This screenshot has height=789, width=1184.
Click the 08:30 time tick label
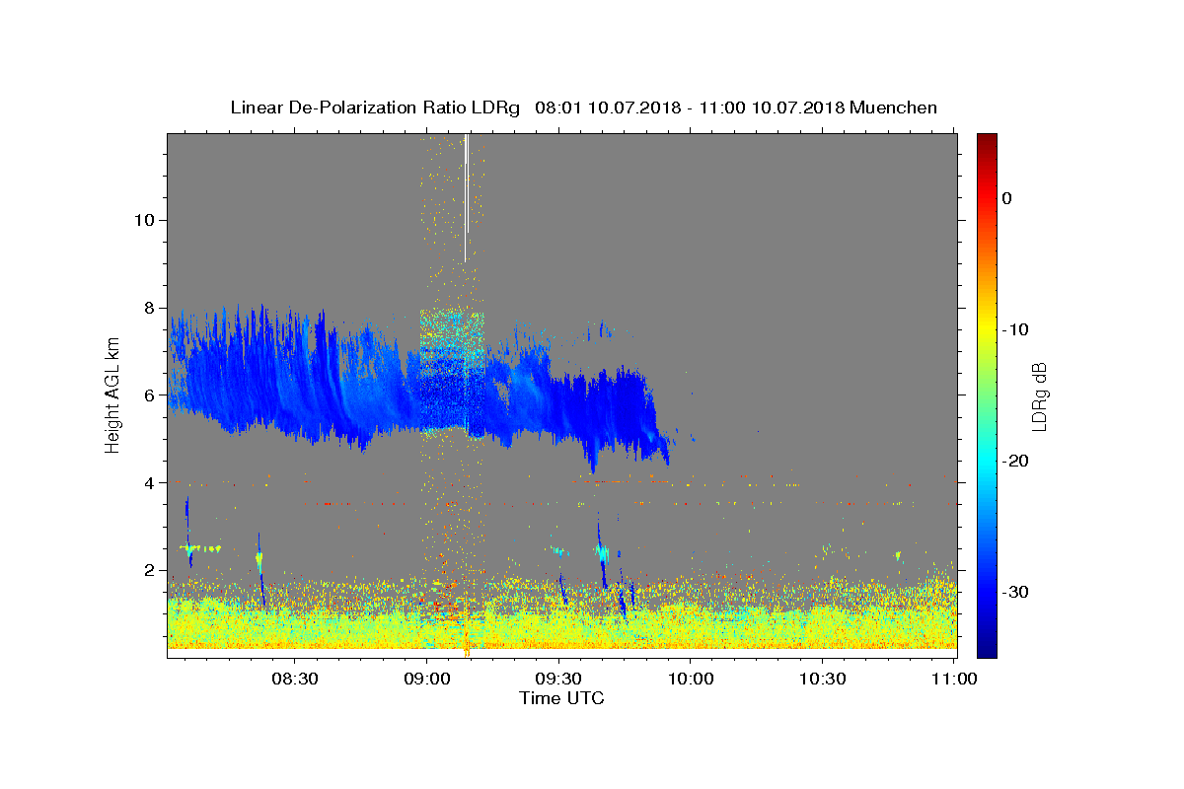pyautogui.click(x=295, y=679)
